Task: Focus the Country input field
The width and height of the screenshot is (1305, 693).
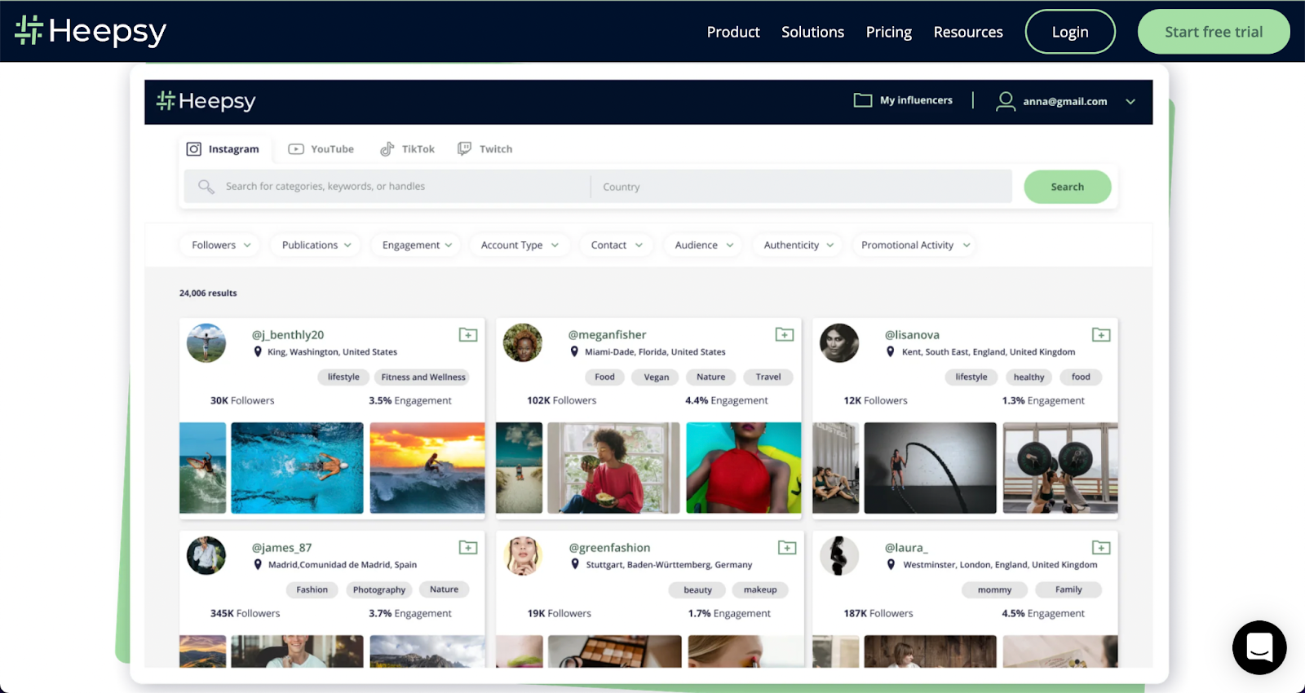Action: pos(801,187)
